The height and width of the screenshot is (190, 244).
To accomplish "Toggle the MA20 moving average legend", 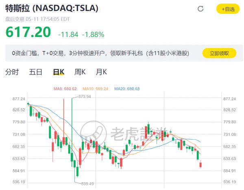I will [x=126, y=89].
